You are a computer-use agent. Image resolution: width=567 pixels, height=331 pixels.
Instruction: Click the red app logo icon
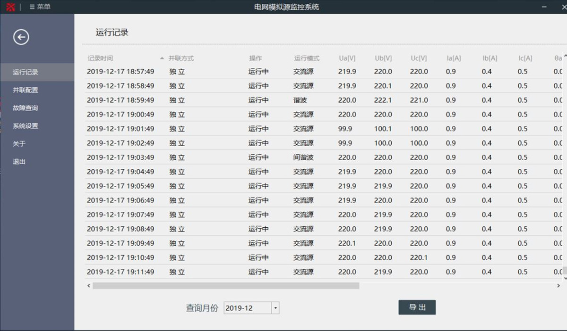10,7
